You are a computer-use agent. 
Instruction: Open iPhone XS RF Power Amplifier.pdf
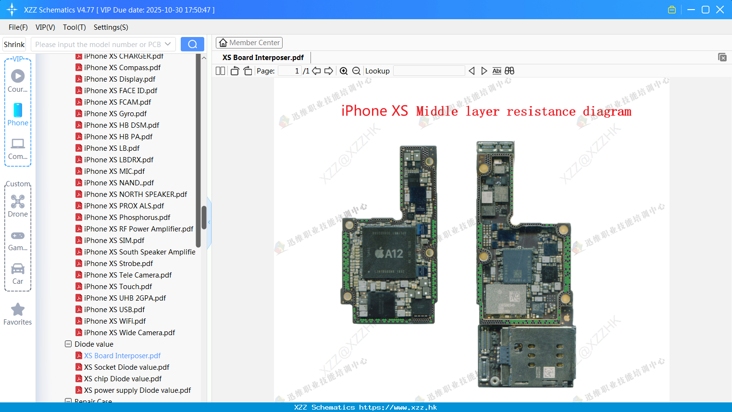tap(138, 229)
